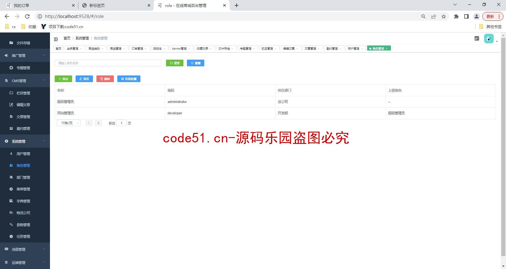Open the 我的订单 browser tab
Screen dimensions: 506x269
point(39,5)
